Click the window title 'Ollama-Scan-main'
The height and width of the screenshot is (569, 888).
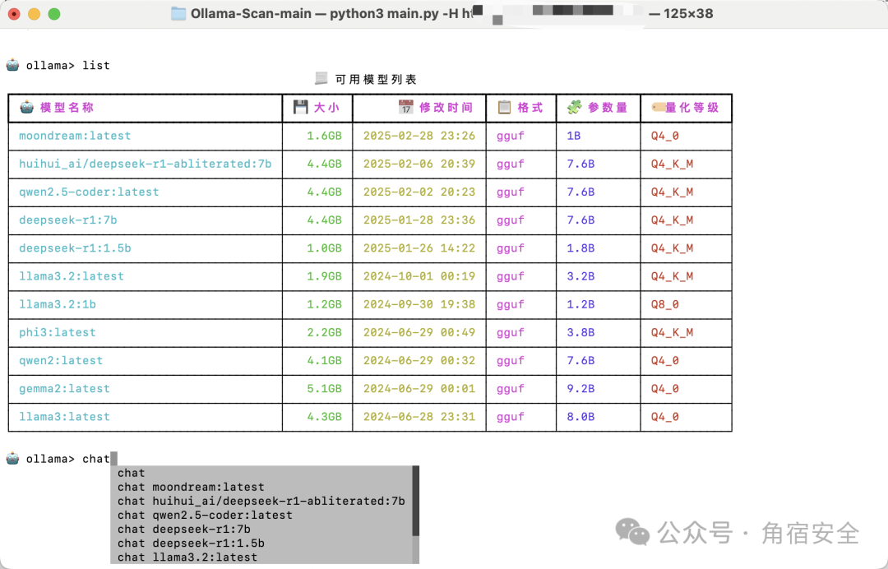click(x=251, y=14)
